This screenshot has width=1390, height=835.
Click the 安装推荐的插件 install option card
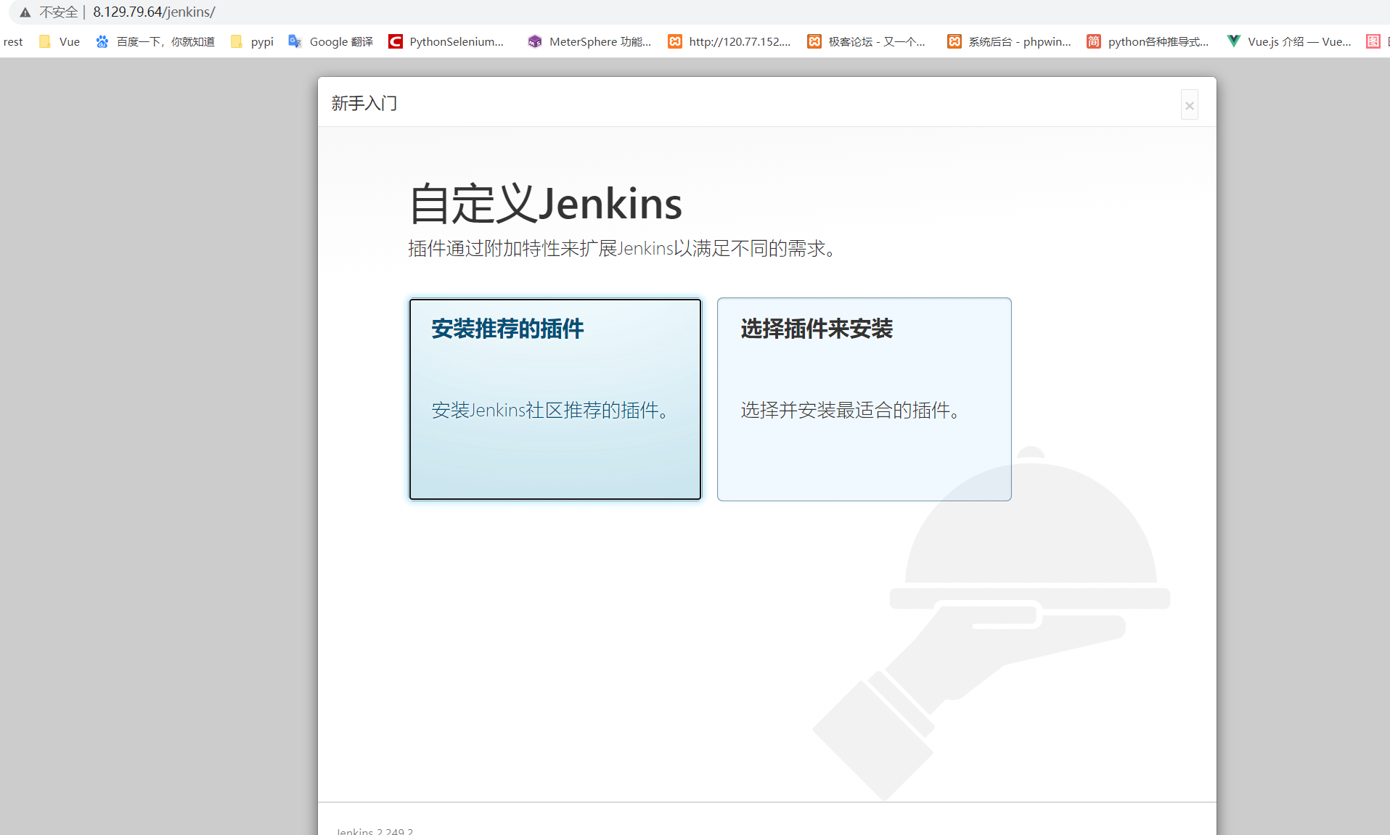coord(555,399)
